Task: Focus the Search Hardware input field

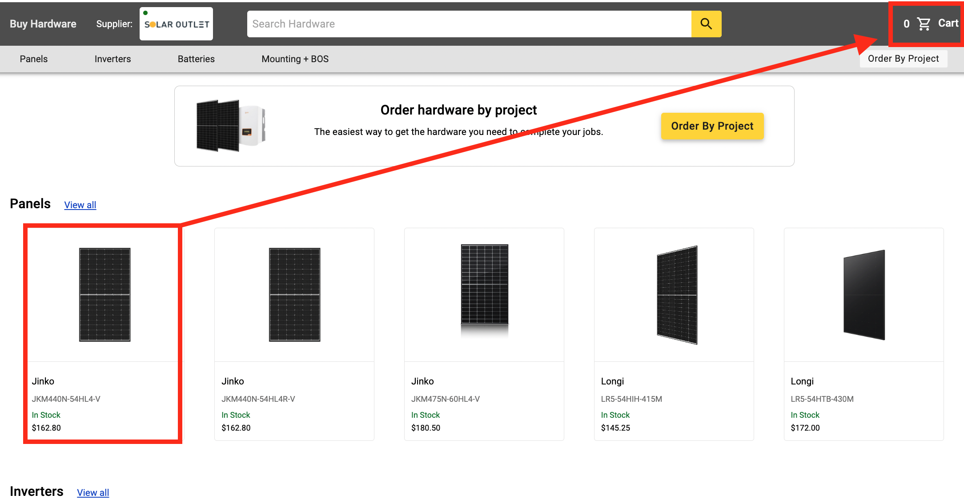Action: coord(469,24)
